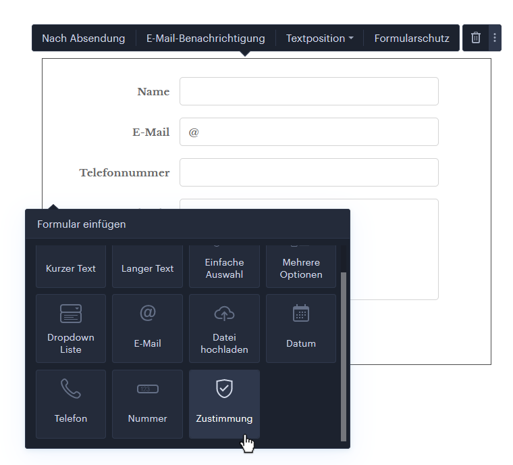Click the E-Mail field label
The image size is (513, 465).
(151, 132)
